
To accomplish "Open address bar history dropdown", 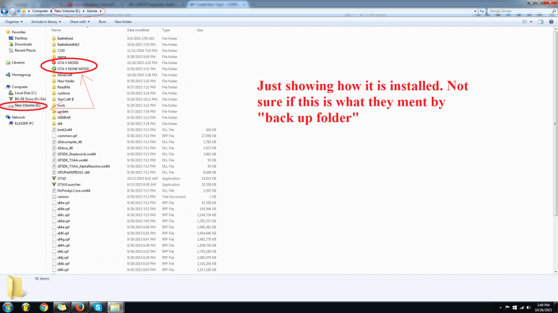I will (475, 11).
